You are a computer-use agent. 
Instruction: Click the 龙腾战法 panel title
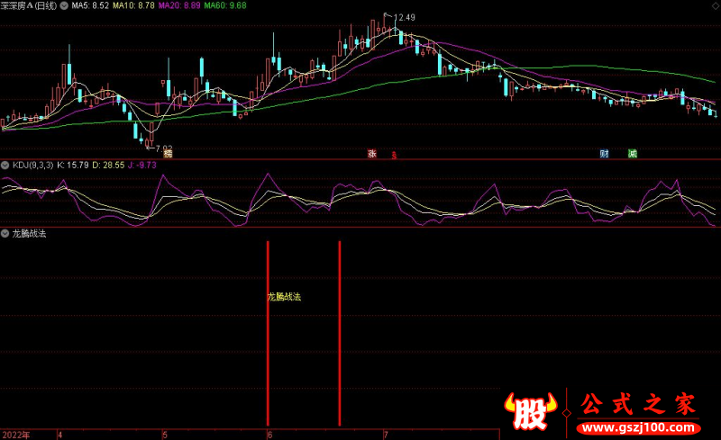(x=30, y=233)
